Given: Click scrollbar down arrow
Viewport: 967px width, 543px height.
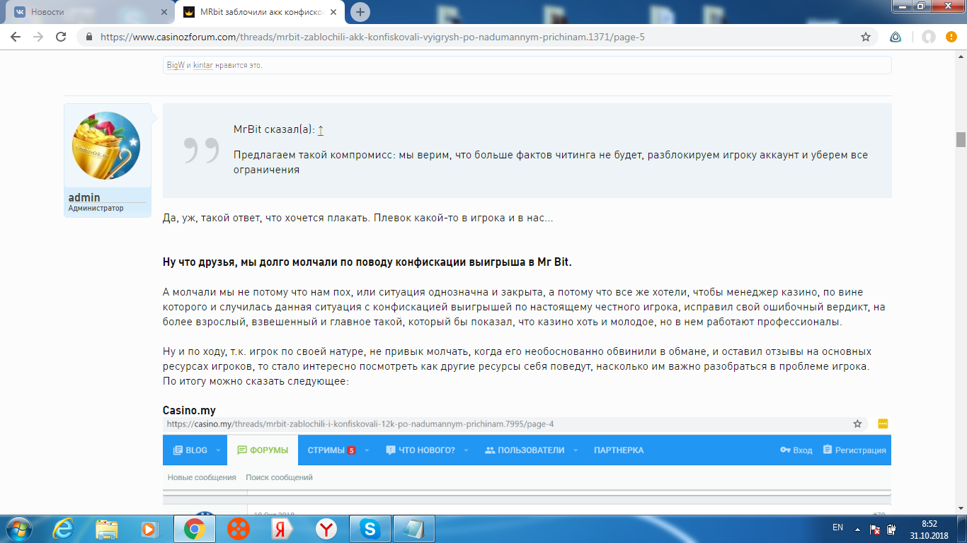Looking at the screenshot, I should 961,508.
